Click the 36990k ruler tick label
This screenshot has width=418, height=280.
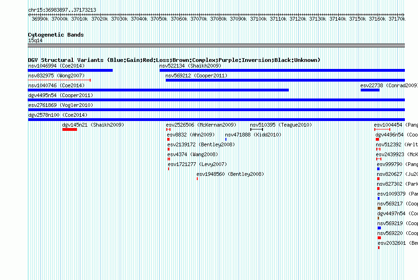[x=40, y=19]
